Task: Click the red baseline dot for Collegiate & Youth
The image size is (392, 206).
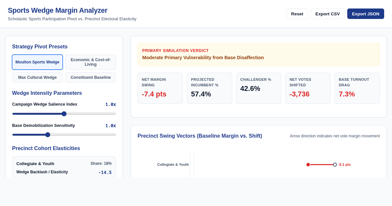Action: tap(308, 164)
